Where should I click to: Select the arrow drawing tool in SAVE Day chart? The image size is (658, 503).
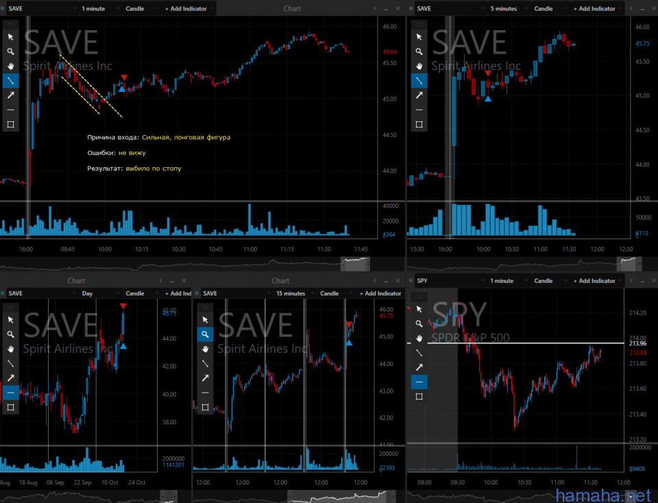10,378
